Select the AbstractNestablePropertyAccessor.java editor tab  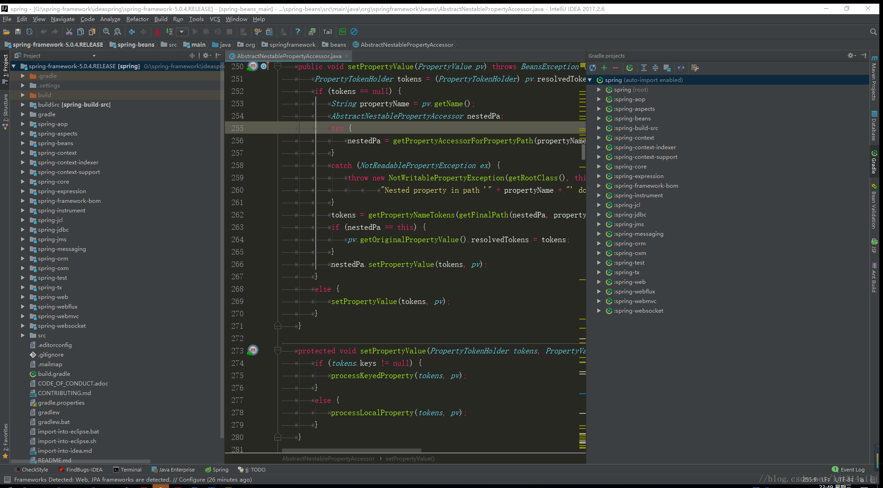tap(289, 56)
